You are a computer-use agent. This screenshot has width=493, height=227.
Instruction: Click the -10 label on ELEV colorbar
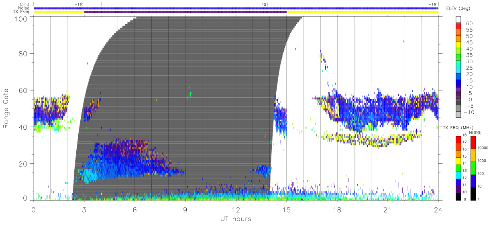pos(469,112)
